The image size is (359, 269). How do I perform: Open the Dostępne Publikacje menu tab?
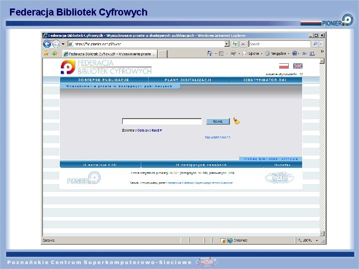(104, 80)
